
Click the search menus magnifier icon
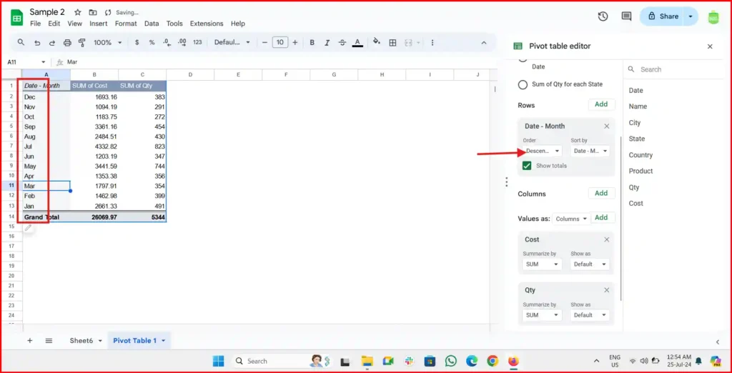click(21, 42)
